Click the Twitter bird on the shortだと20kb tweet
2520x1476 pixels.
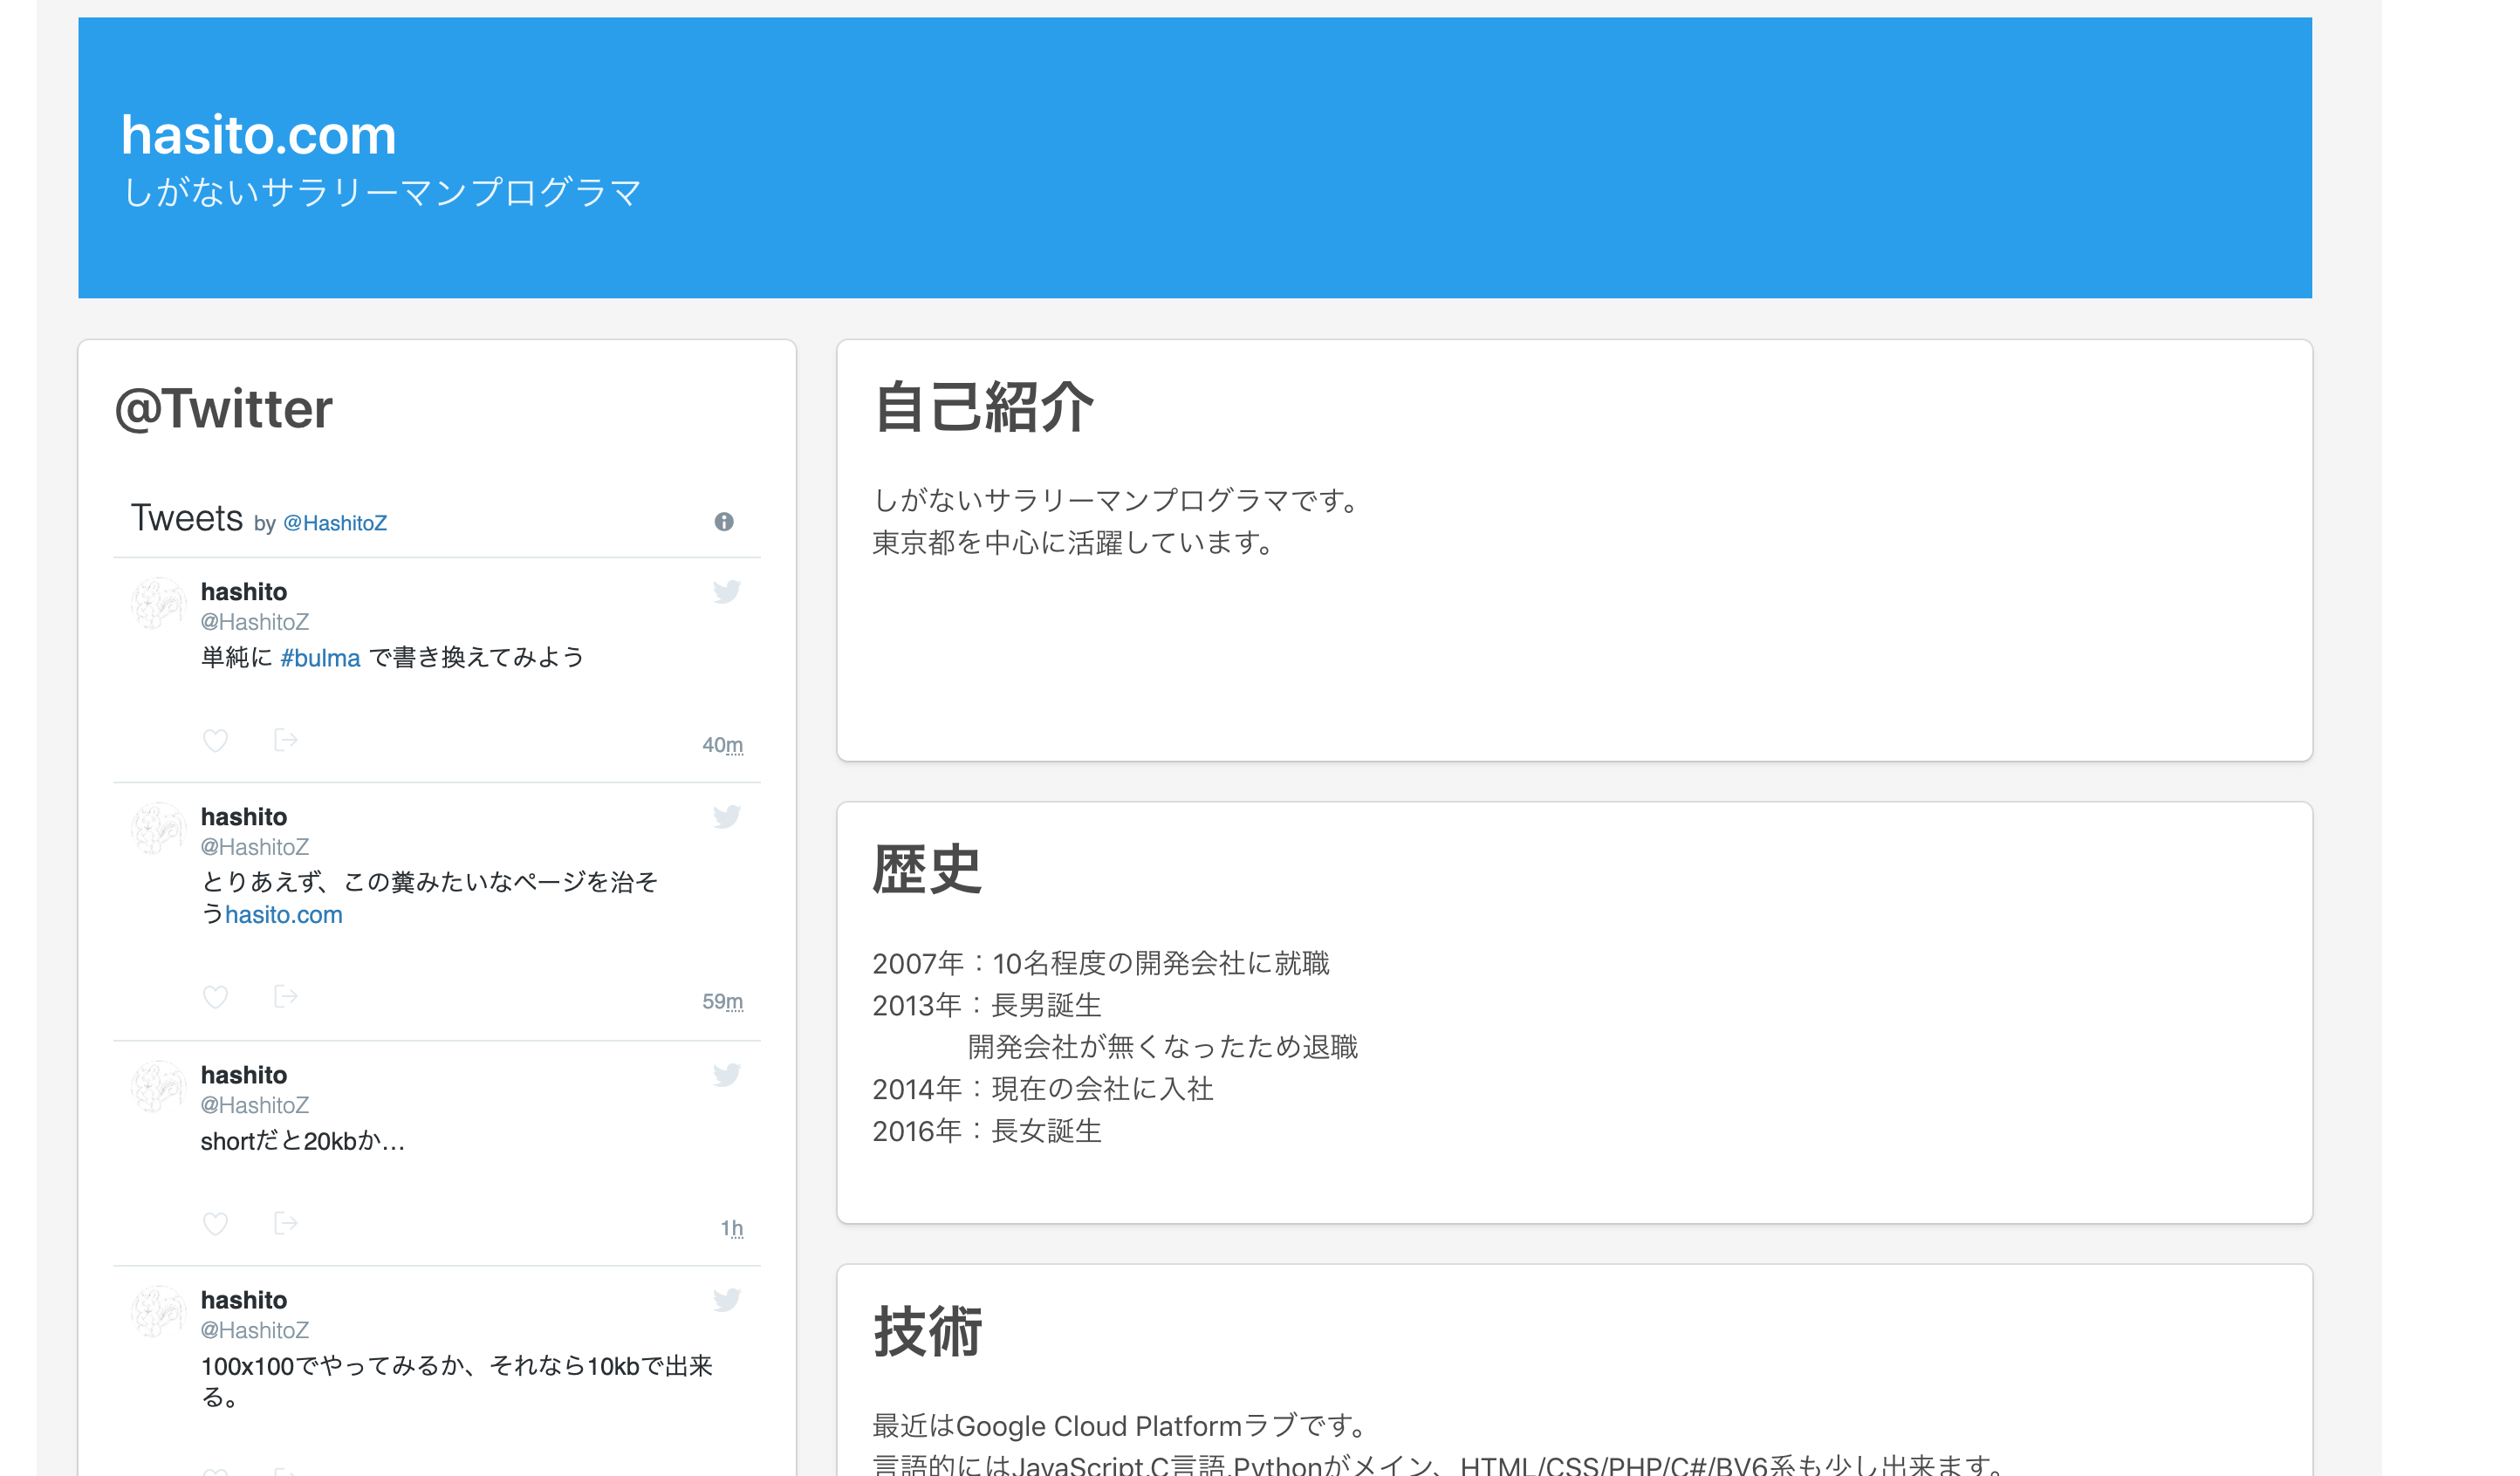coord(728,1074)
